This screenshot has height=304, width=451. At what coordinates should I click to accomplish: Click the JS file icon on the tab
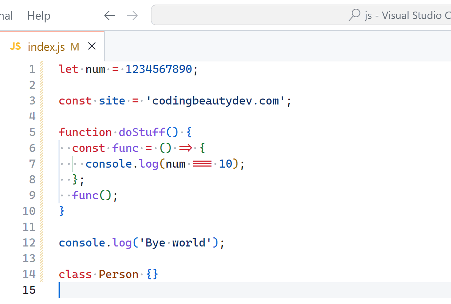coord(15,46)
